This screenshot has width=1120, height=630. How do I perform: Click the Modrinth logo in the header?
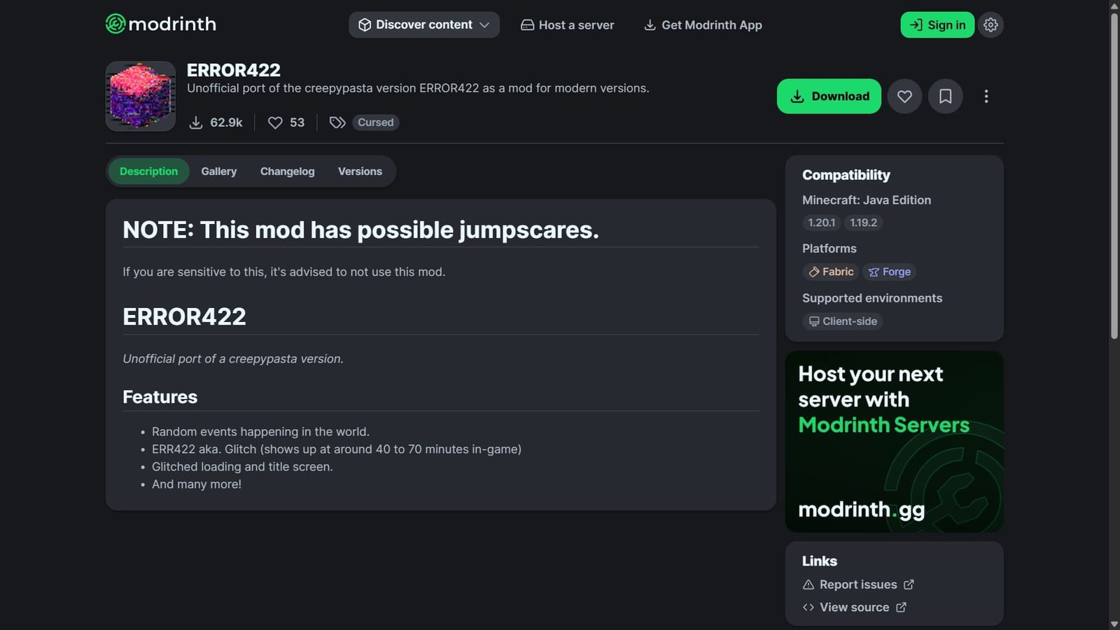click(160, 24)
